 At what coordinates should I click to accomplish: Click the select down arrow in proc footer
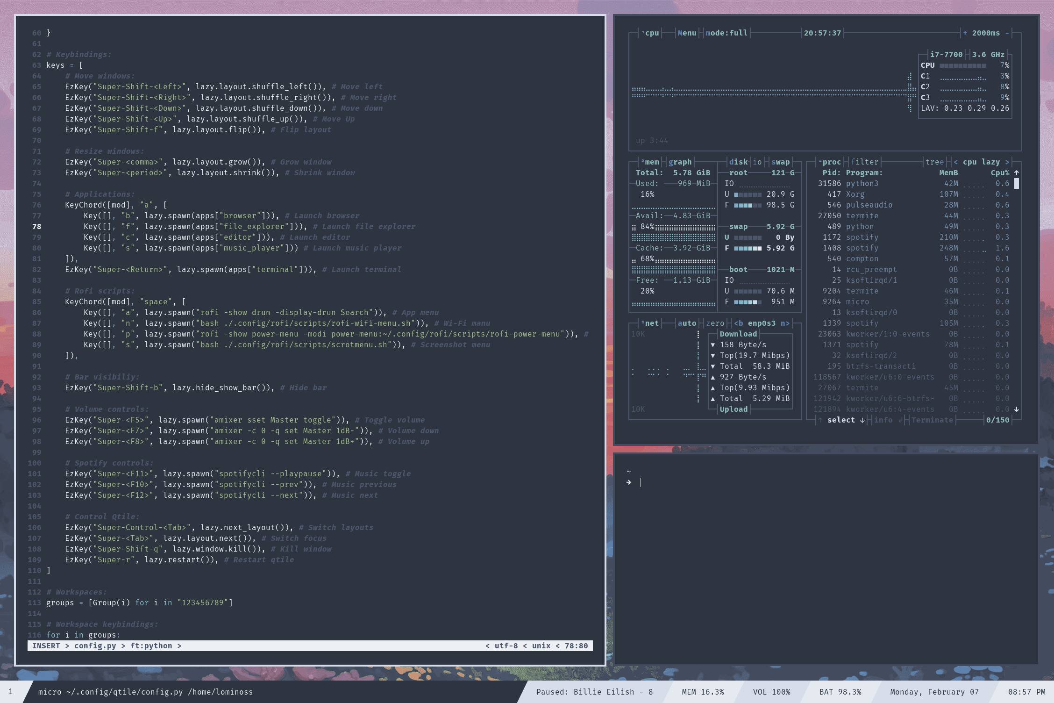pyautogui.click(x=862, y=420)
